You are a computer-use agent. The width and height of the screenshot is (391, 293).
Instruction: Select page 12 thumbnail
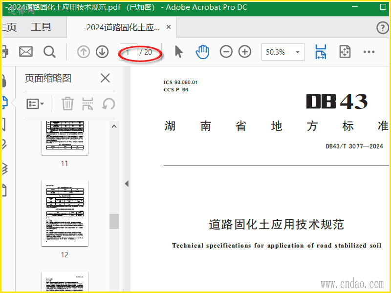click(x=65, y=213)
